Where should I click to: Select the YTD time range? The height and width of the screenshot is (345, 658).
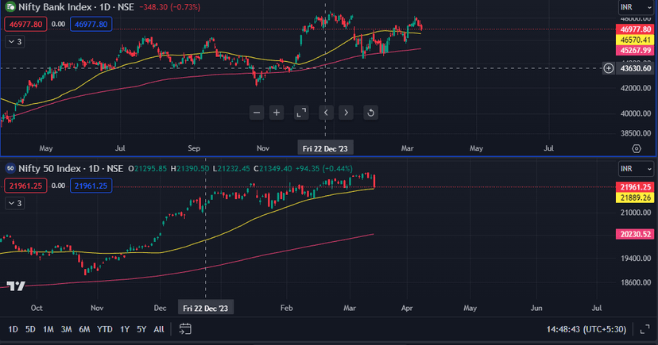(x=104, y=329)
